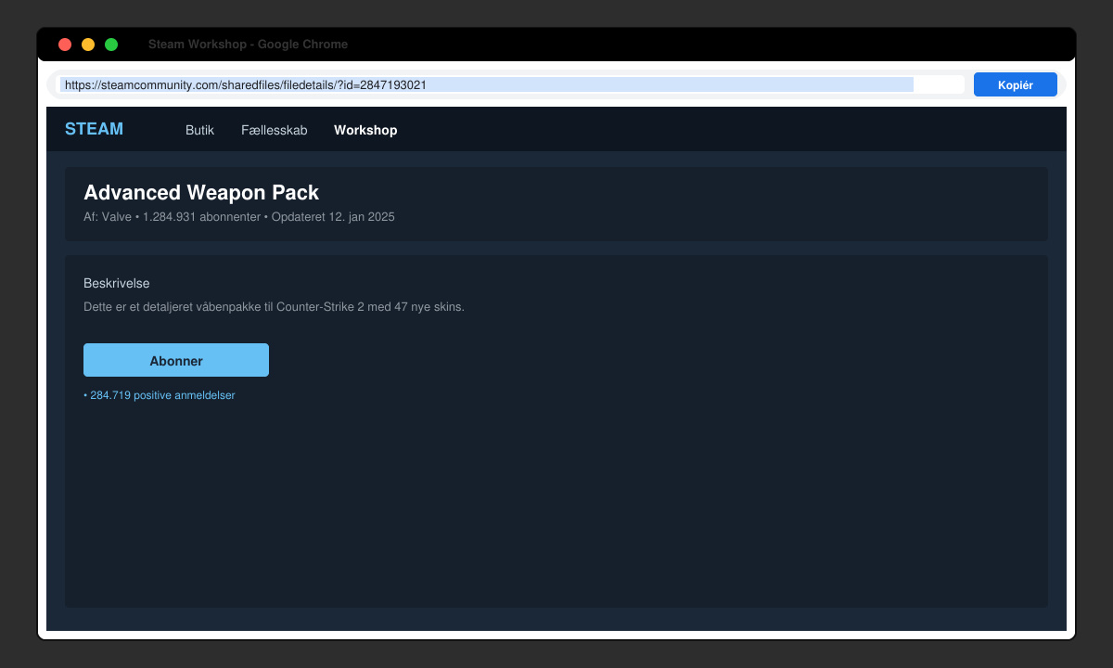Click the blue Kopiér button
This screenshot has width=1113, height=668.
point(1015,84)
